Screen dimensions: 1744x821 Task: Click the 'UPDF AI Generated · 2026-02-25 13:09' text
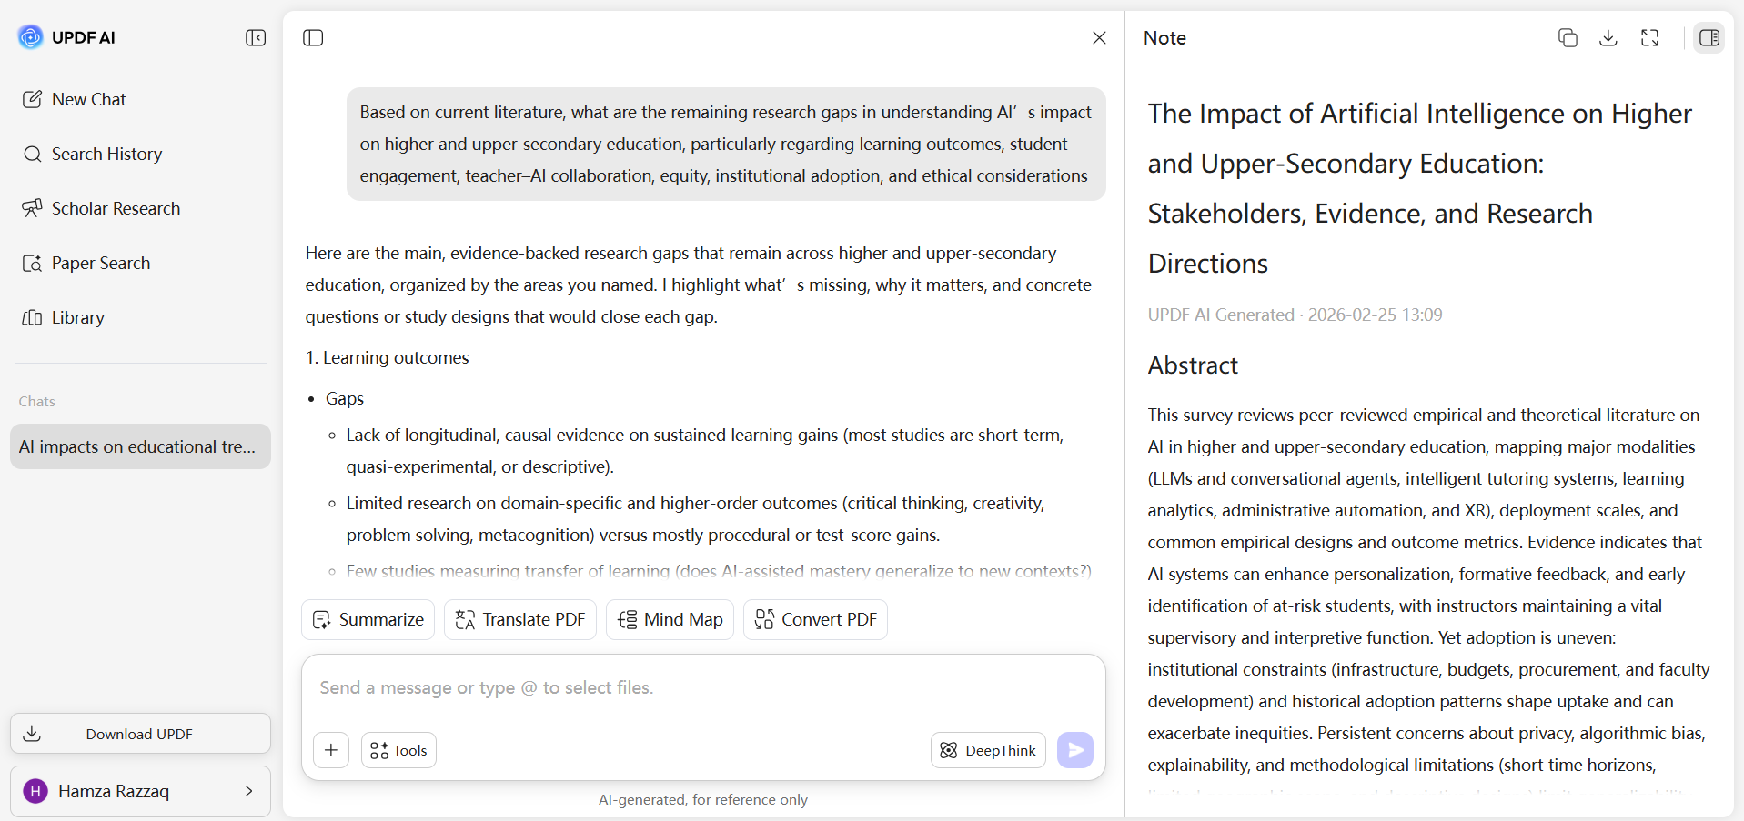point(1295,315)
